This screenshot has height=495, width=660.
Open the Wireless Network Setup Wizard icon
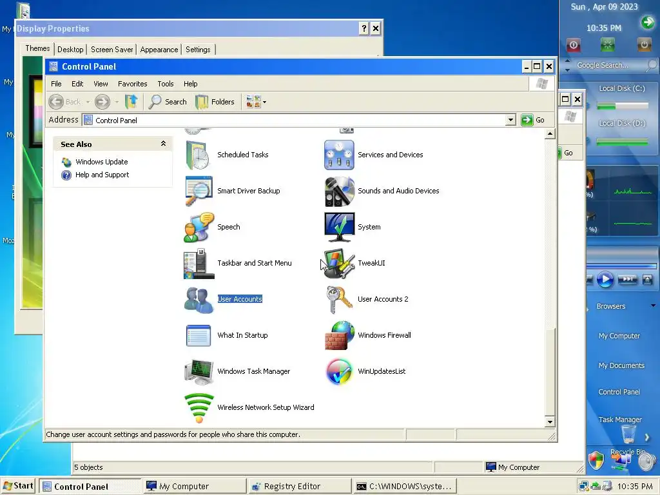tap(199, 408)
